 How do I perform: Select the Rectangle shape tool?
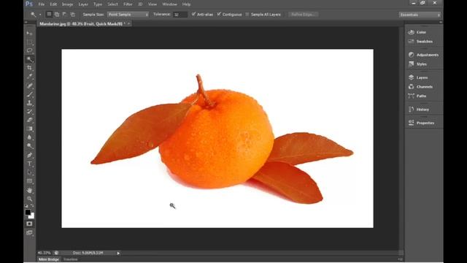click(x=29, y=181)
